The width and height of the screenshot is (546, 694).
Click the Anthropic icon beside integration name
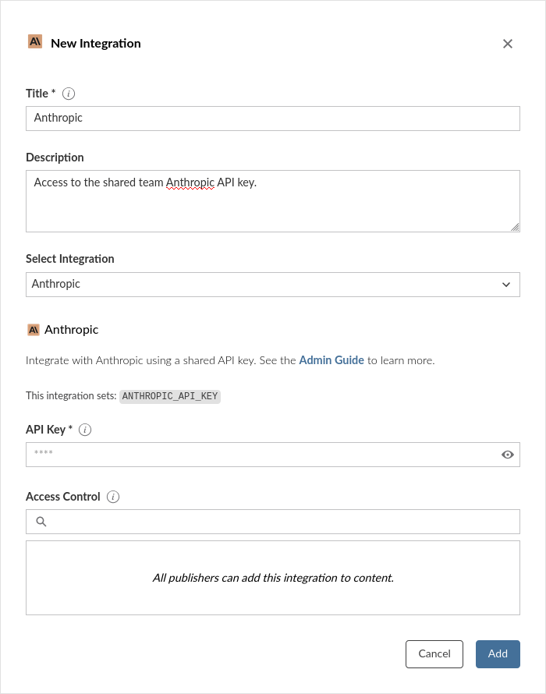point(33,330)
